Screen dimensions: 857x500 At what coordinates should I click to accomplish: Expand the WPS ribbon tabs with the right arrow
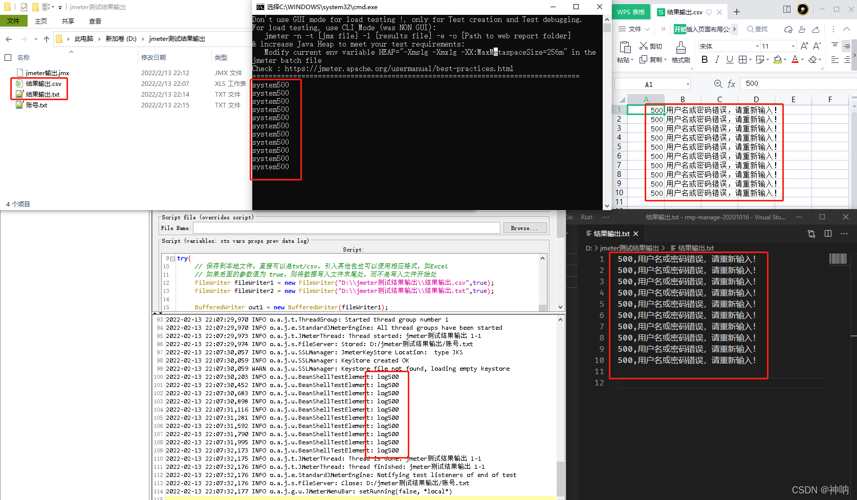pos(734,29)
